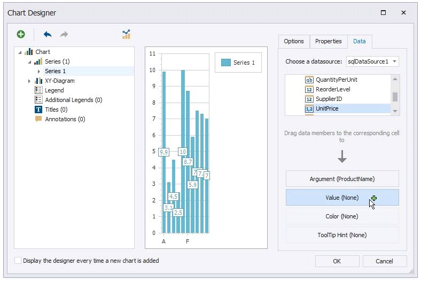Switch to the Properties tab
This screenshot has width=421, height=282.
pyautogui.click(x=328, y=41)
